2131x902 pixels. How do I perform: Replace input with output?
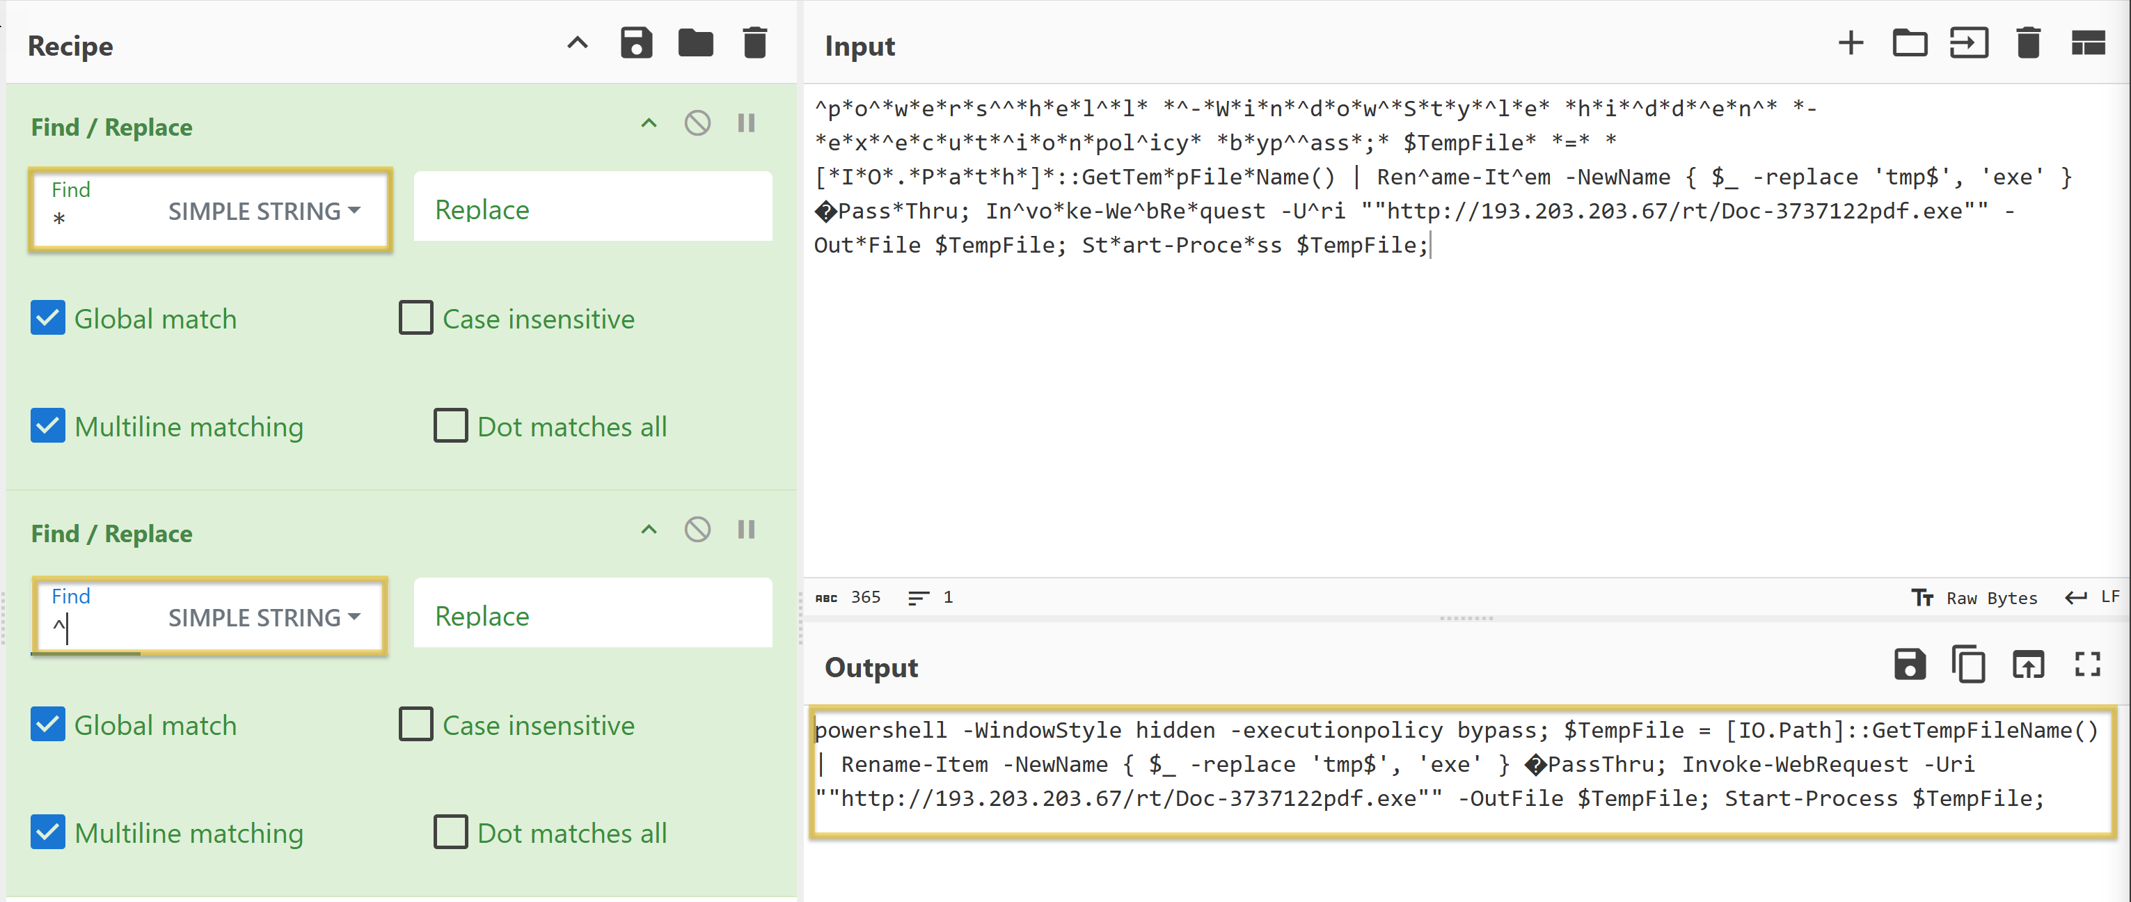[2027, 665]
